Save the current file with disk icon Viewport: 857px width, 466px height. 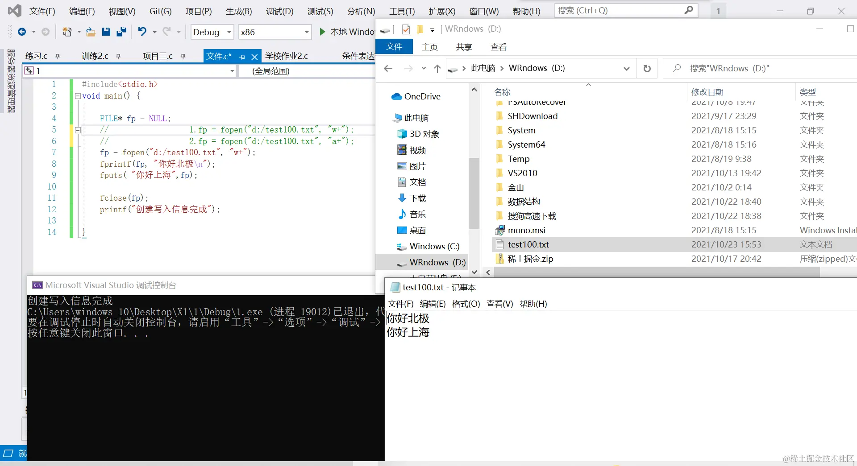[106, 32]
